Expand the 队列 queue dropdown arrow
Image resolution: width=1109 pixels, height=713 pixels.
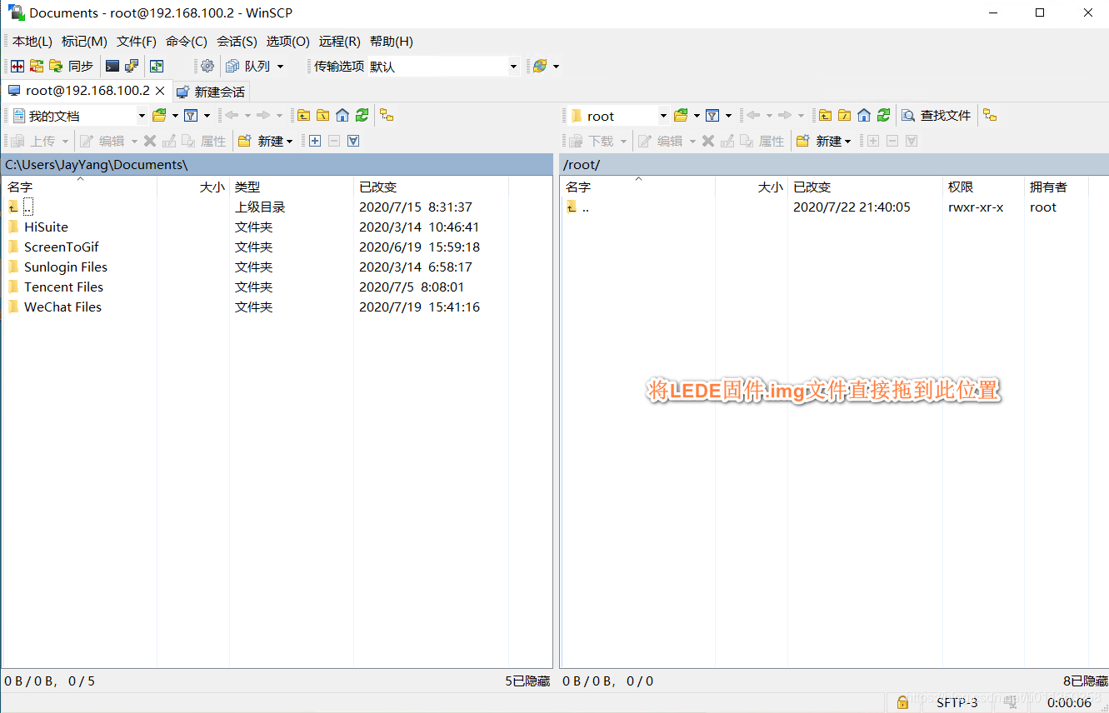pyautogui.click(x=280, y=66)
